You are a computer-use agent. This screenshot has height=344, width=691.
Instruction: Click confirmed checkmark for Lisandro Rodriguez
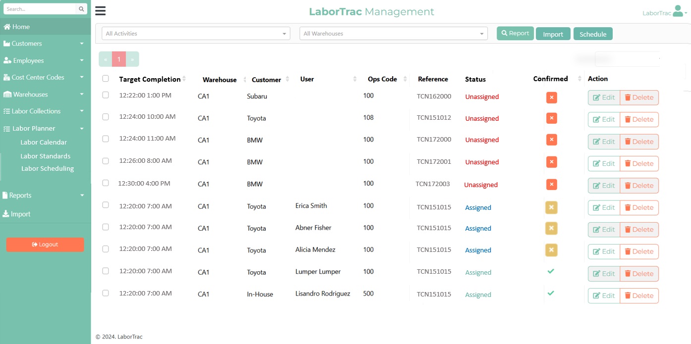point(551,293)
